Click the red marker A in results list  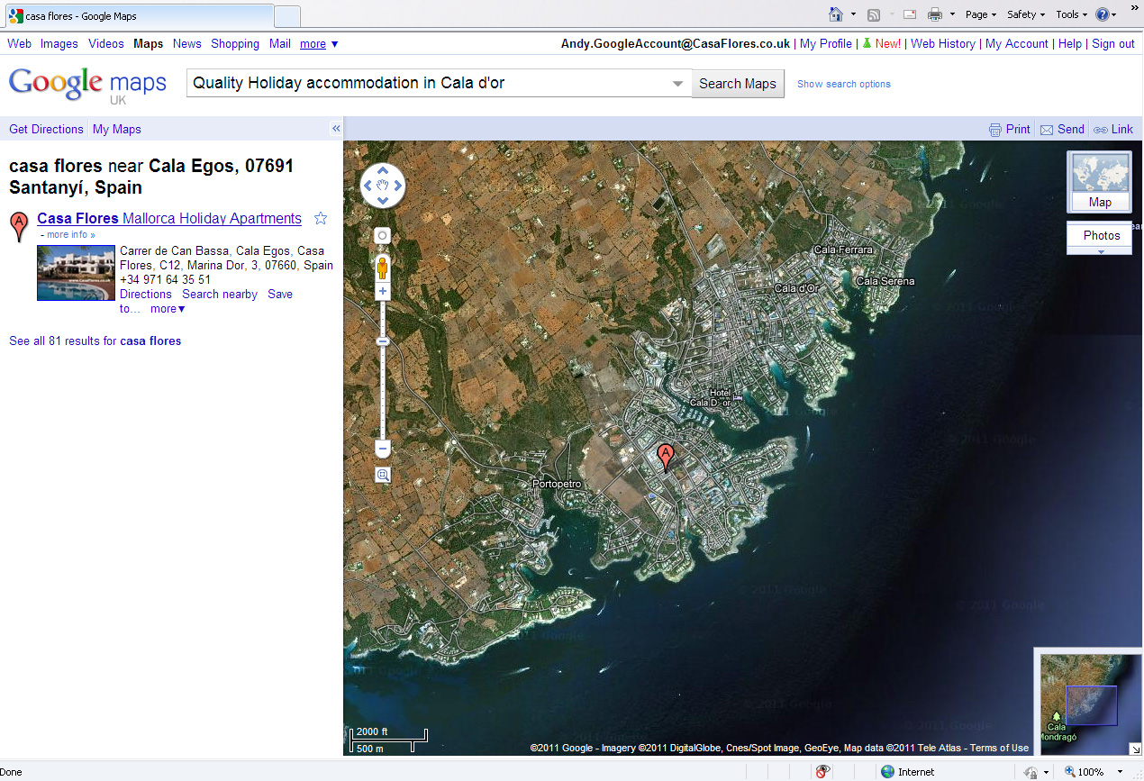(19, 226)
